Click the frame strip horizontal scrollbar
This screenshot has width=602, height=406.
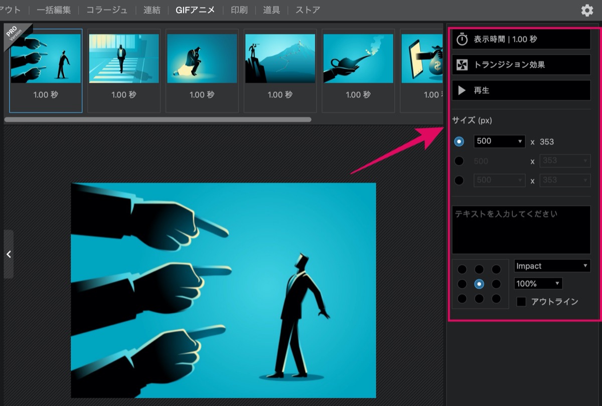point(158,120)
